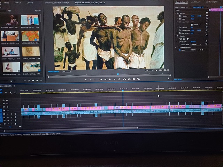Image resolution: width=223 pixels, height=167 pixels.
Task: Switch to the Lumetri Color tab
Action: tap(195, 2)
